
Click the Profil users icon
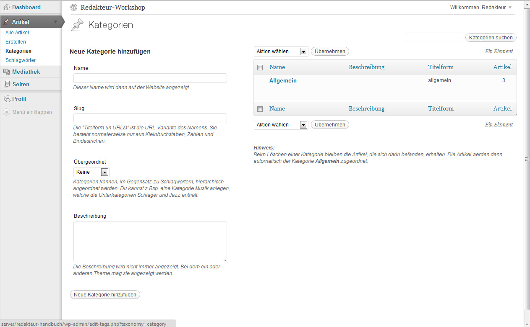click(7, 99)
